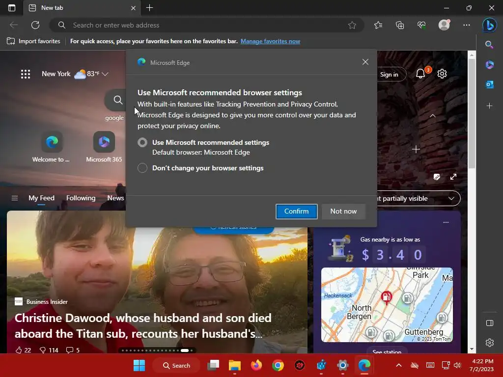Viewport: 503px width, 377px height.
Task: Open feed hamburger menu icon
Action: coord(14,198)
